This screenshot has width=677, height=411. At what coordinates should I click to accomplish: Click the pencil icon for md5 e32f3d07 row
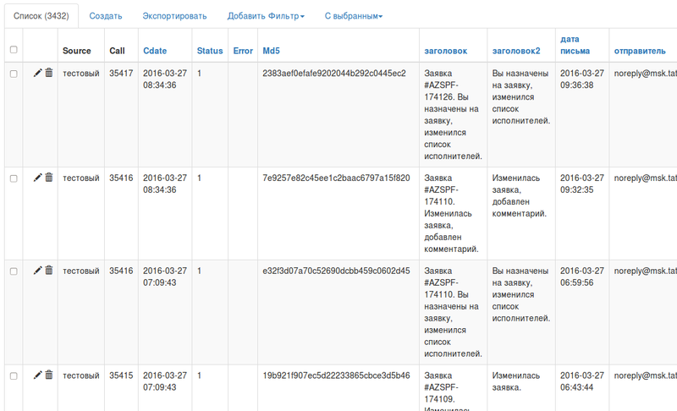pyautogui.click(x=37, y=271)
